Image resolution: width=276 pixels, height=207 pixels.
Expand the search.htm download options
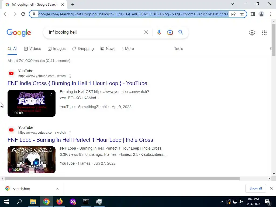57,189
